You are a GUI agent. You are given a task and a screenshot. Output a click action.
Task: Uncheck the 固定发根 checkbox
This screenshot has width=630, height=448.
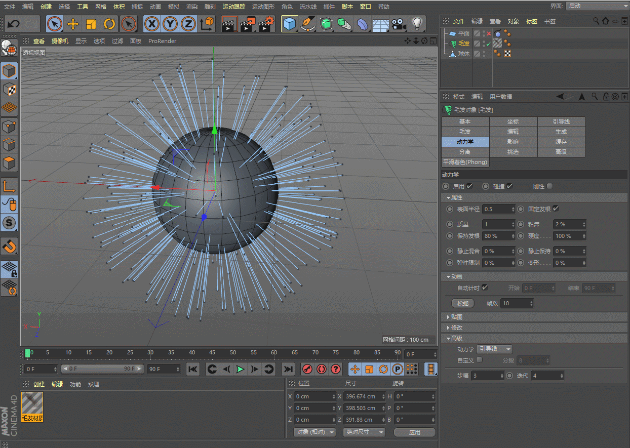556,209
